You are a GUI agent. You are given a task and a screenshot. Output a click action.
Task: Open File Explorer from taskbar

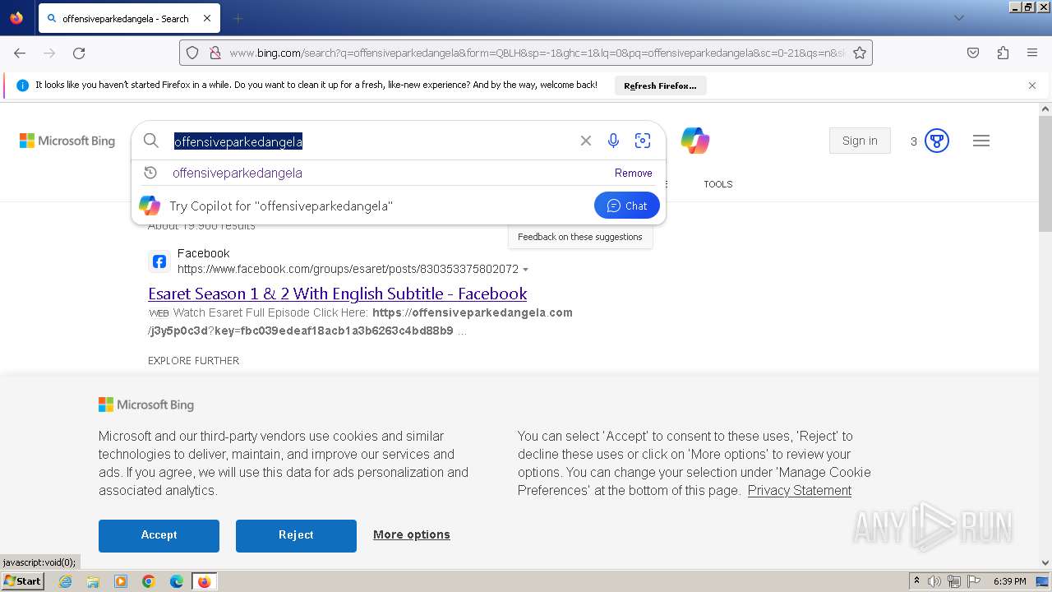tap(93, 581)
